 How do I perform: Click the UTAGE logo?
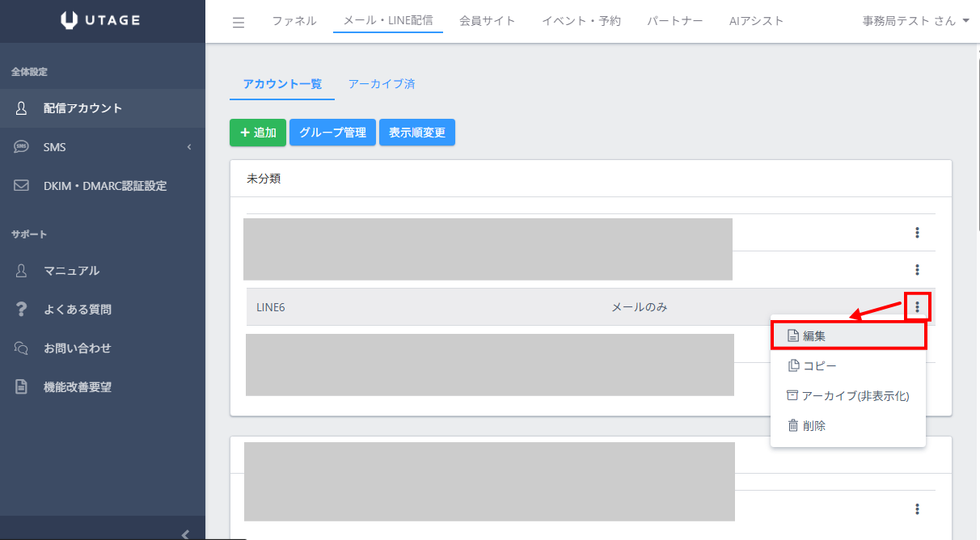coord(102,21)
